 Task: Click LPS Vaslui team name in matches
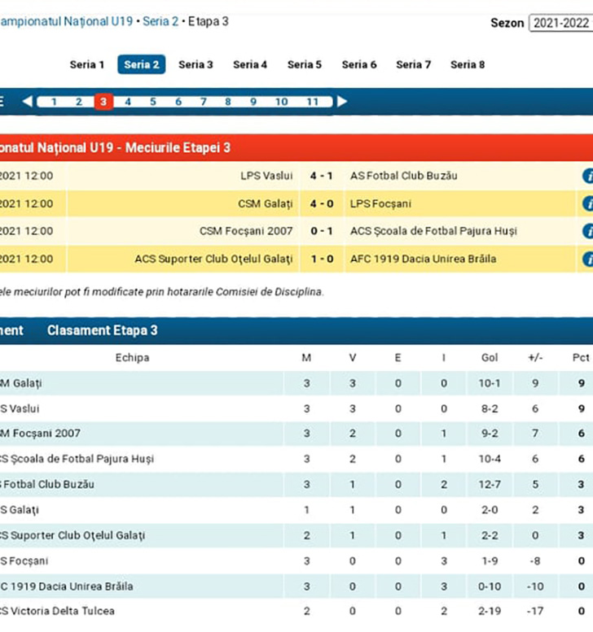(x=266, y=177)
